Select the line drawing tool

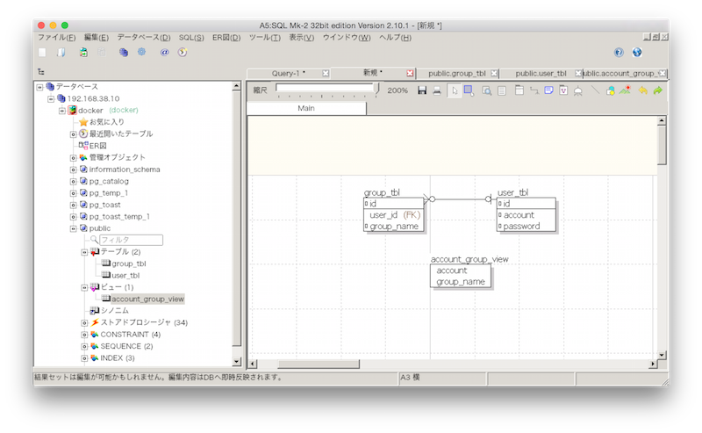pyautogui.click(x=596, y=90)
